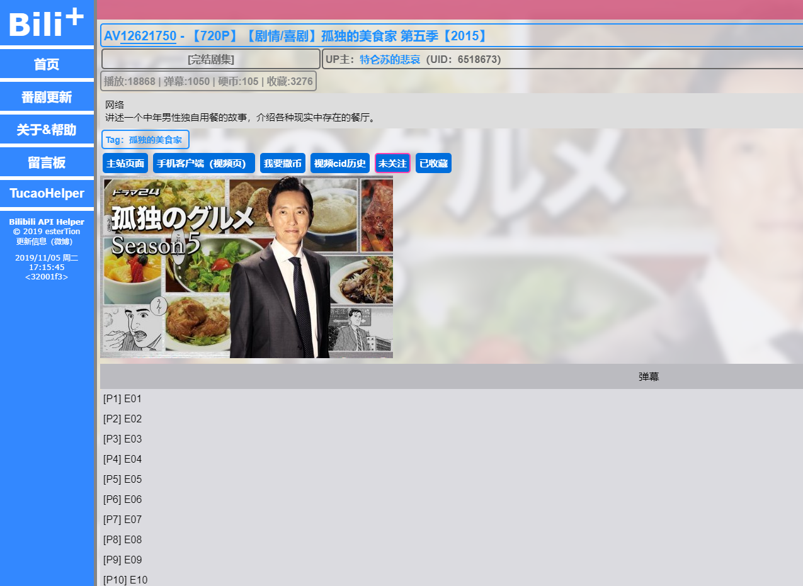The height and width of the screenshot is (586, 803).
Task: Open 首页 in the sidebar
Action: pyautogui.click(x=47, y=64)
